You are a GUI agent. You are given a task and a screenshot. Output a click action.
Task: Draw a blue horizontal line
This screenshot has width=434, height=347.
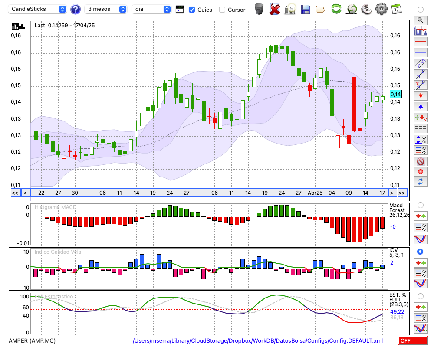click(x=421, y=52)
